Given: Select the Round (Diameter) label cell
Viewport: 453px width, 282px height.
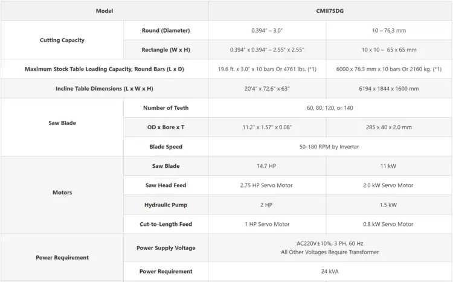Looking at the screenshot, I should [x=165, y=30].
